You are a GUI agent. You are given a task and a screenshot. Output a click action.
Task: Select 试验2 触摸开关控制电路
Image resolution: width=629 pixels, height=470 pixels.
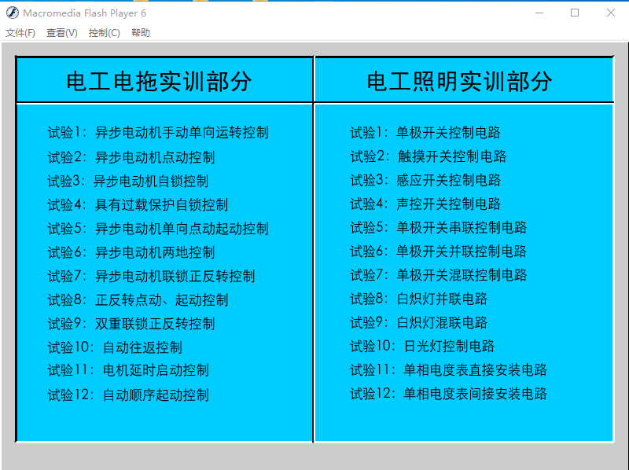(429, 156)
